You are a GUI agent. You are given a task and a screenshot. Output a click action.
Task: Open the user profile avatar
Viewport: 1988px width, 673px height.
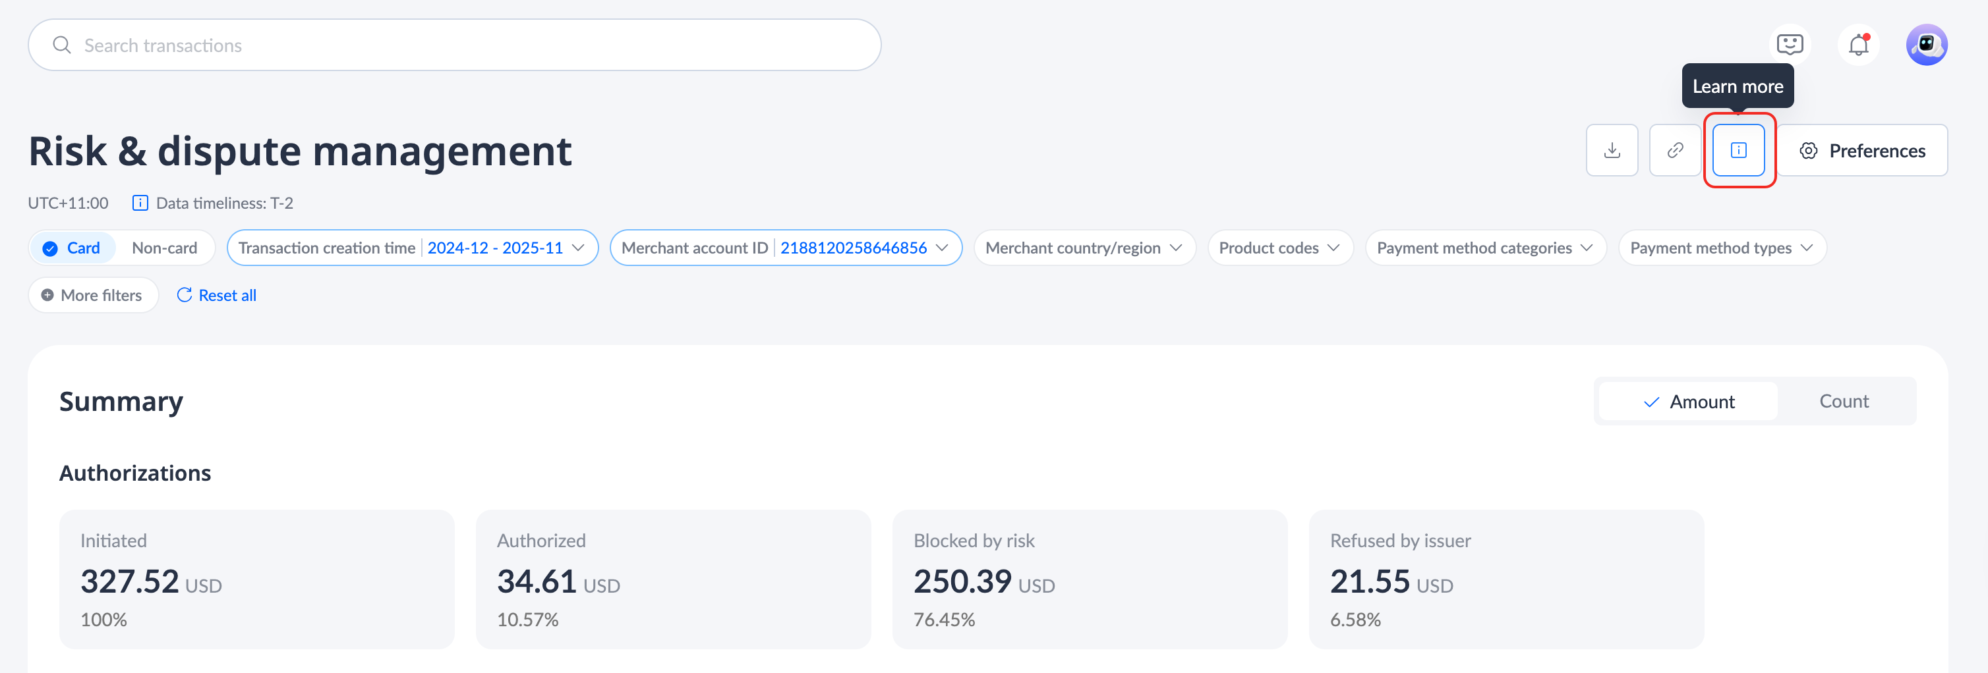point(1926,45)
